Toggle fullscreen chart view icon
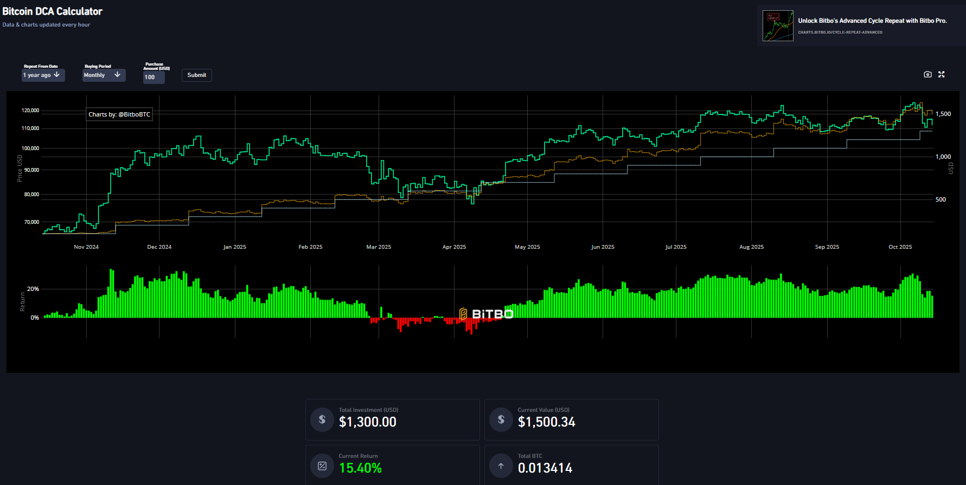 click(x=942, y=74)
